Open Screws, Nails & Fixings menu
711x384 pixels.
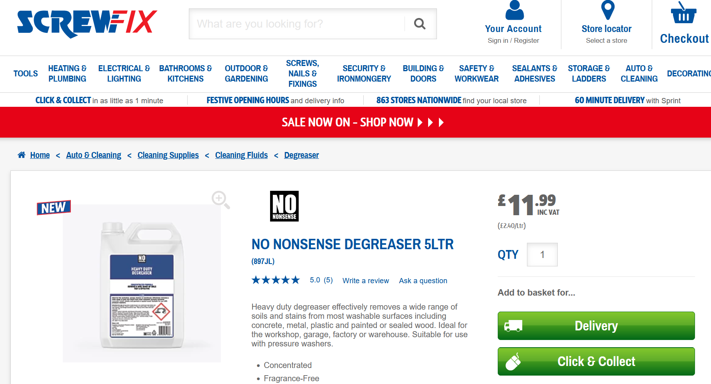[x=302, y=74]
